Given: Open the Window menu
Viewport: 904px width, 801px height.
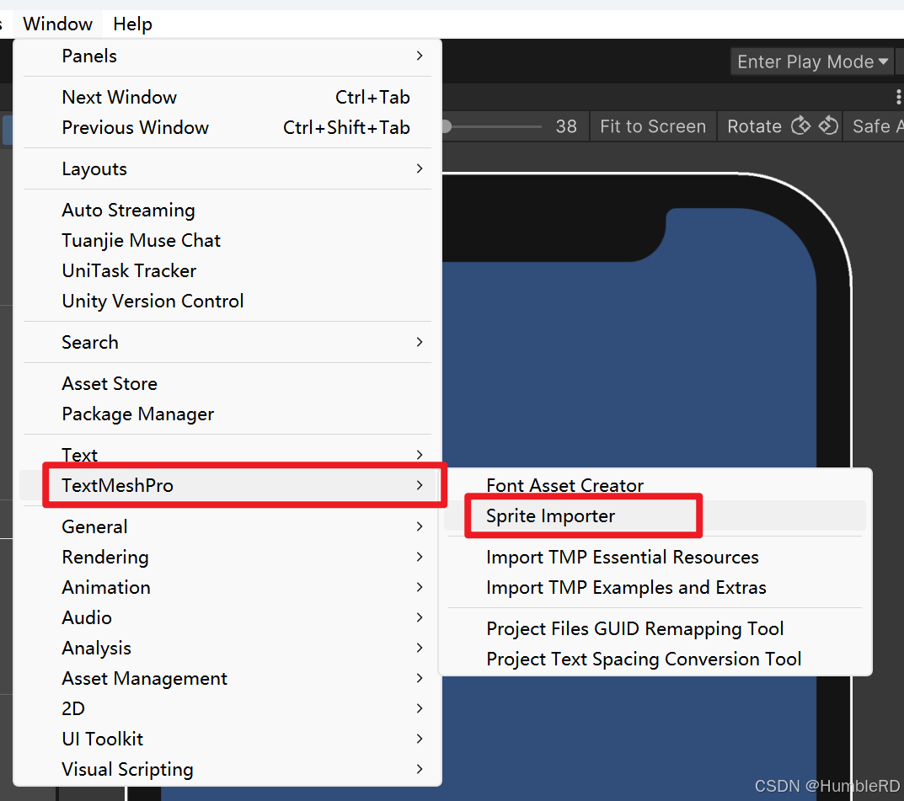Looking at the screenshot, I should [x=57, y=24].
